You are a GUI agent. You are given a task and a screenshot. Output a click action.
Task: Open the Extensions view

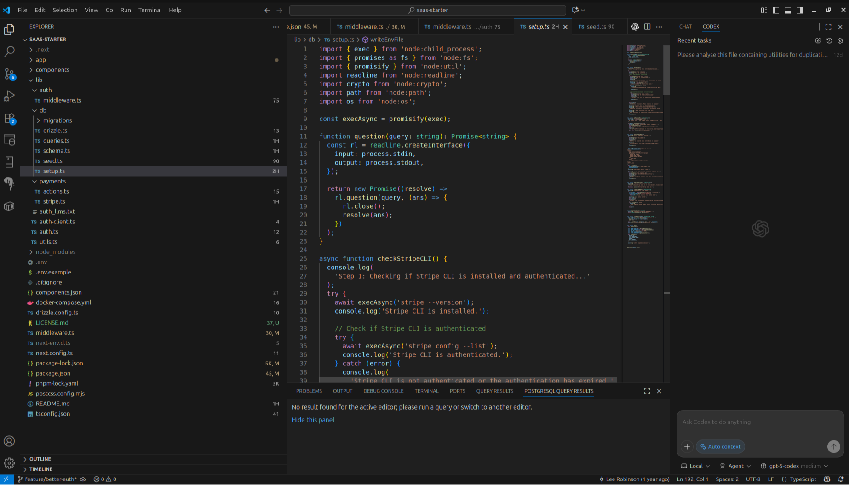[x=9, y=118]
